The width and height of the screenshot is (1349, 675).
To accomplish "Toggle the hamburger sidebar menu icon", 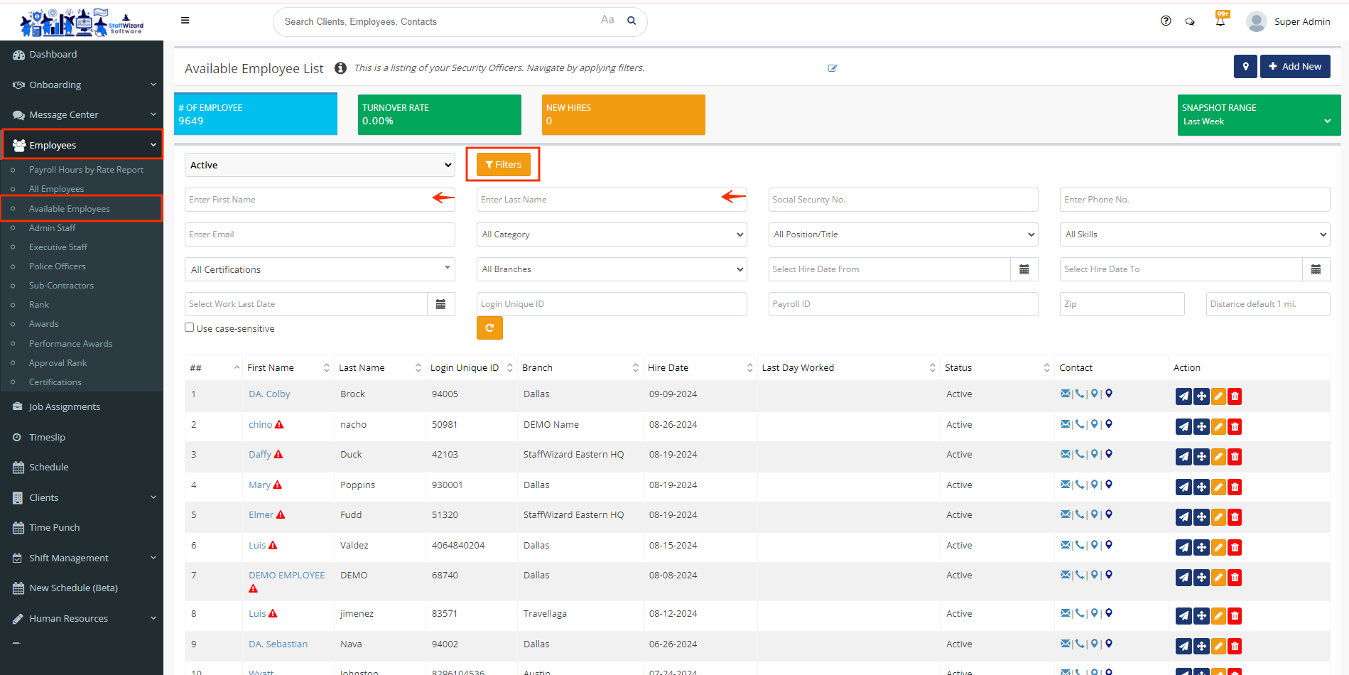I will point(185,21).
